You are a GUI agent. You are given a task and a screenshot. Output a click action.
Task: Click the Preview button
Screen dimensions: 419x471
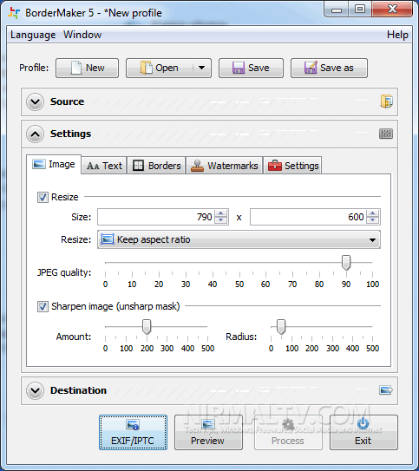pos(208,432)
